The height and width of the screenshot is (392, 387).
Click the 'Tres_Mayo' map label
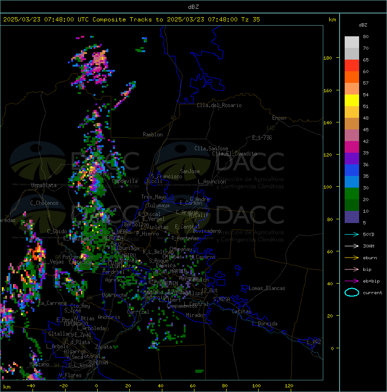point(153,197)
